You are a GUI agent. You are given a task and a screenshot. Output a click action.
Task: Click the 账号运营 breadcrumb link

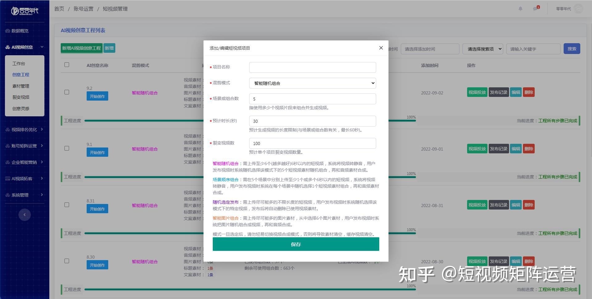83,9
